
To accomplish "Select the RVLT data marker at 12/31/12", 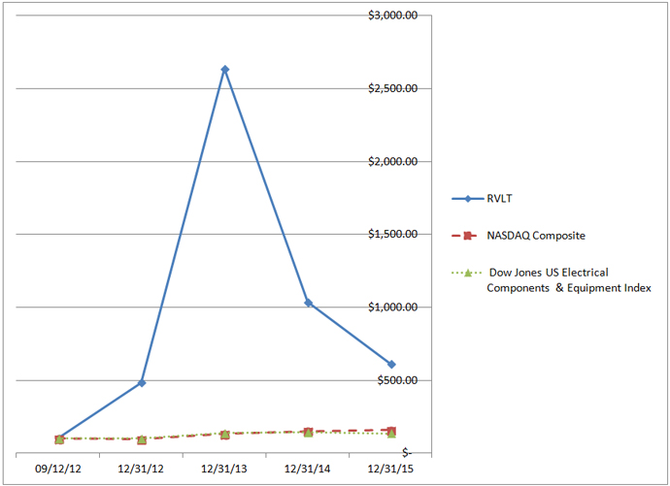I will (x=142, y=383).
